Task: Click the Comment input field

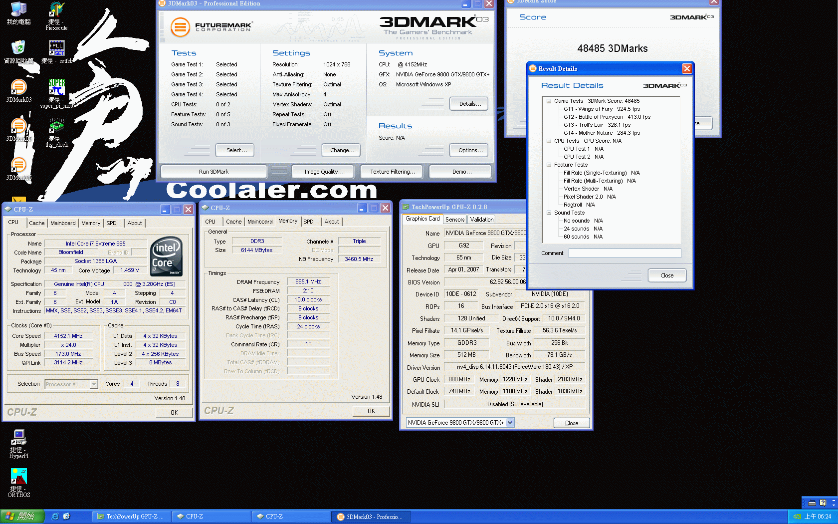Action: (625, 254)
